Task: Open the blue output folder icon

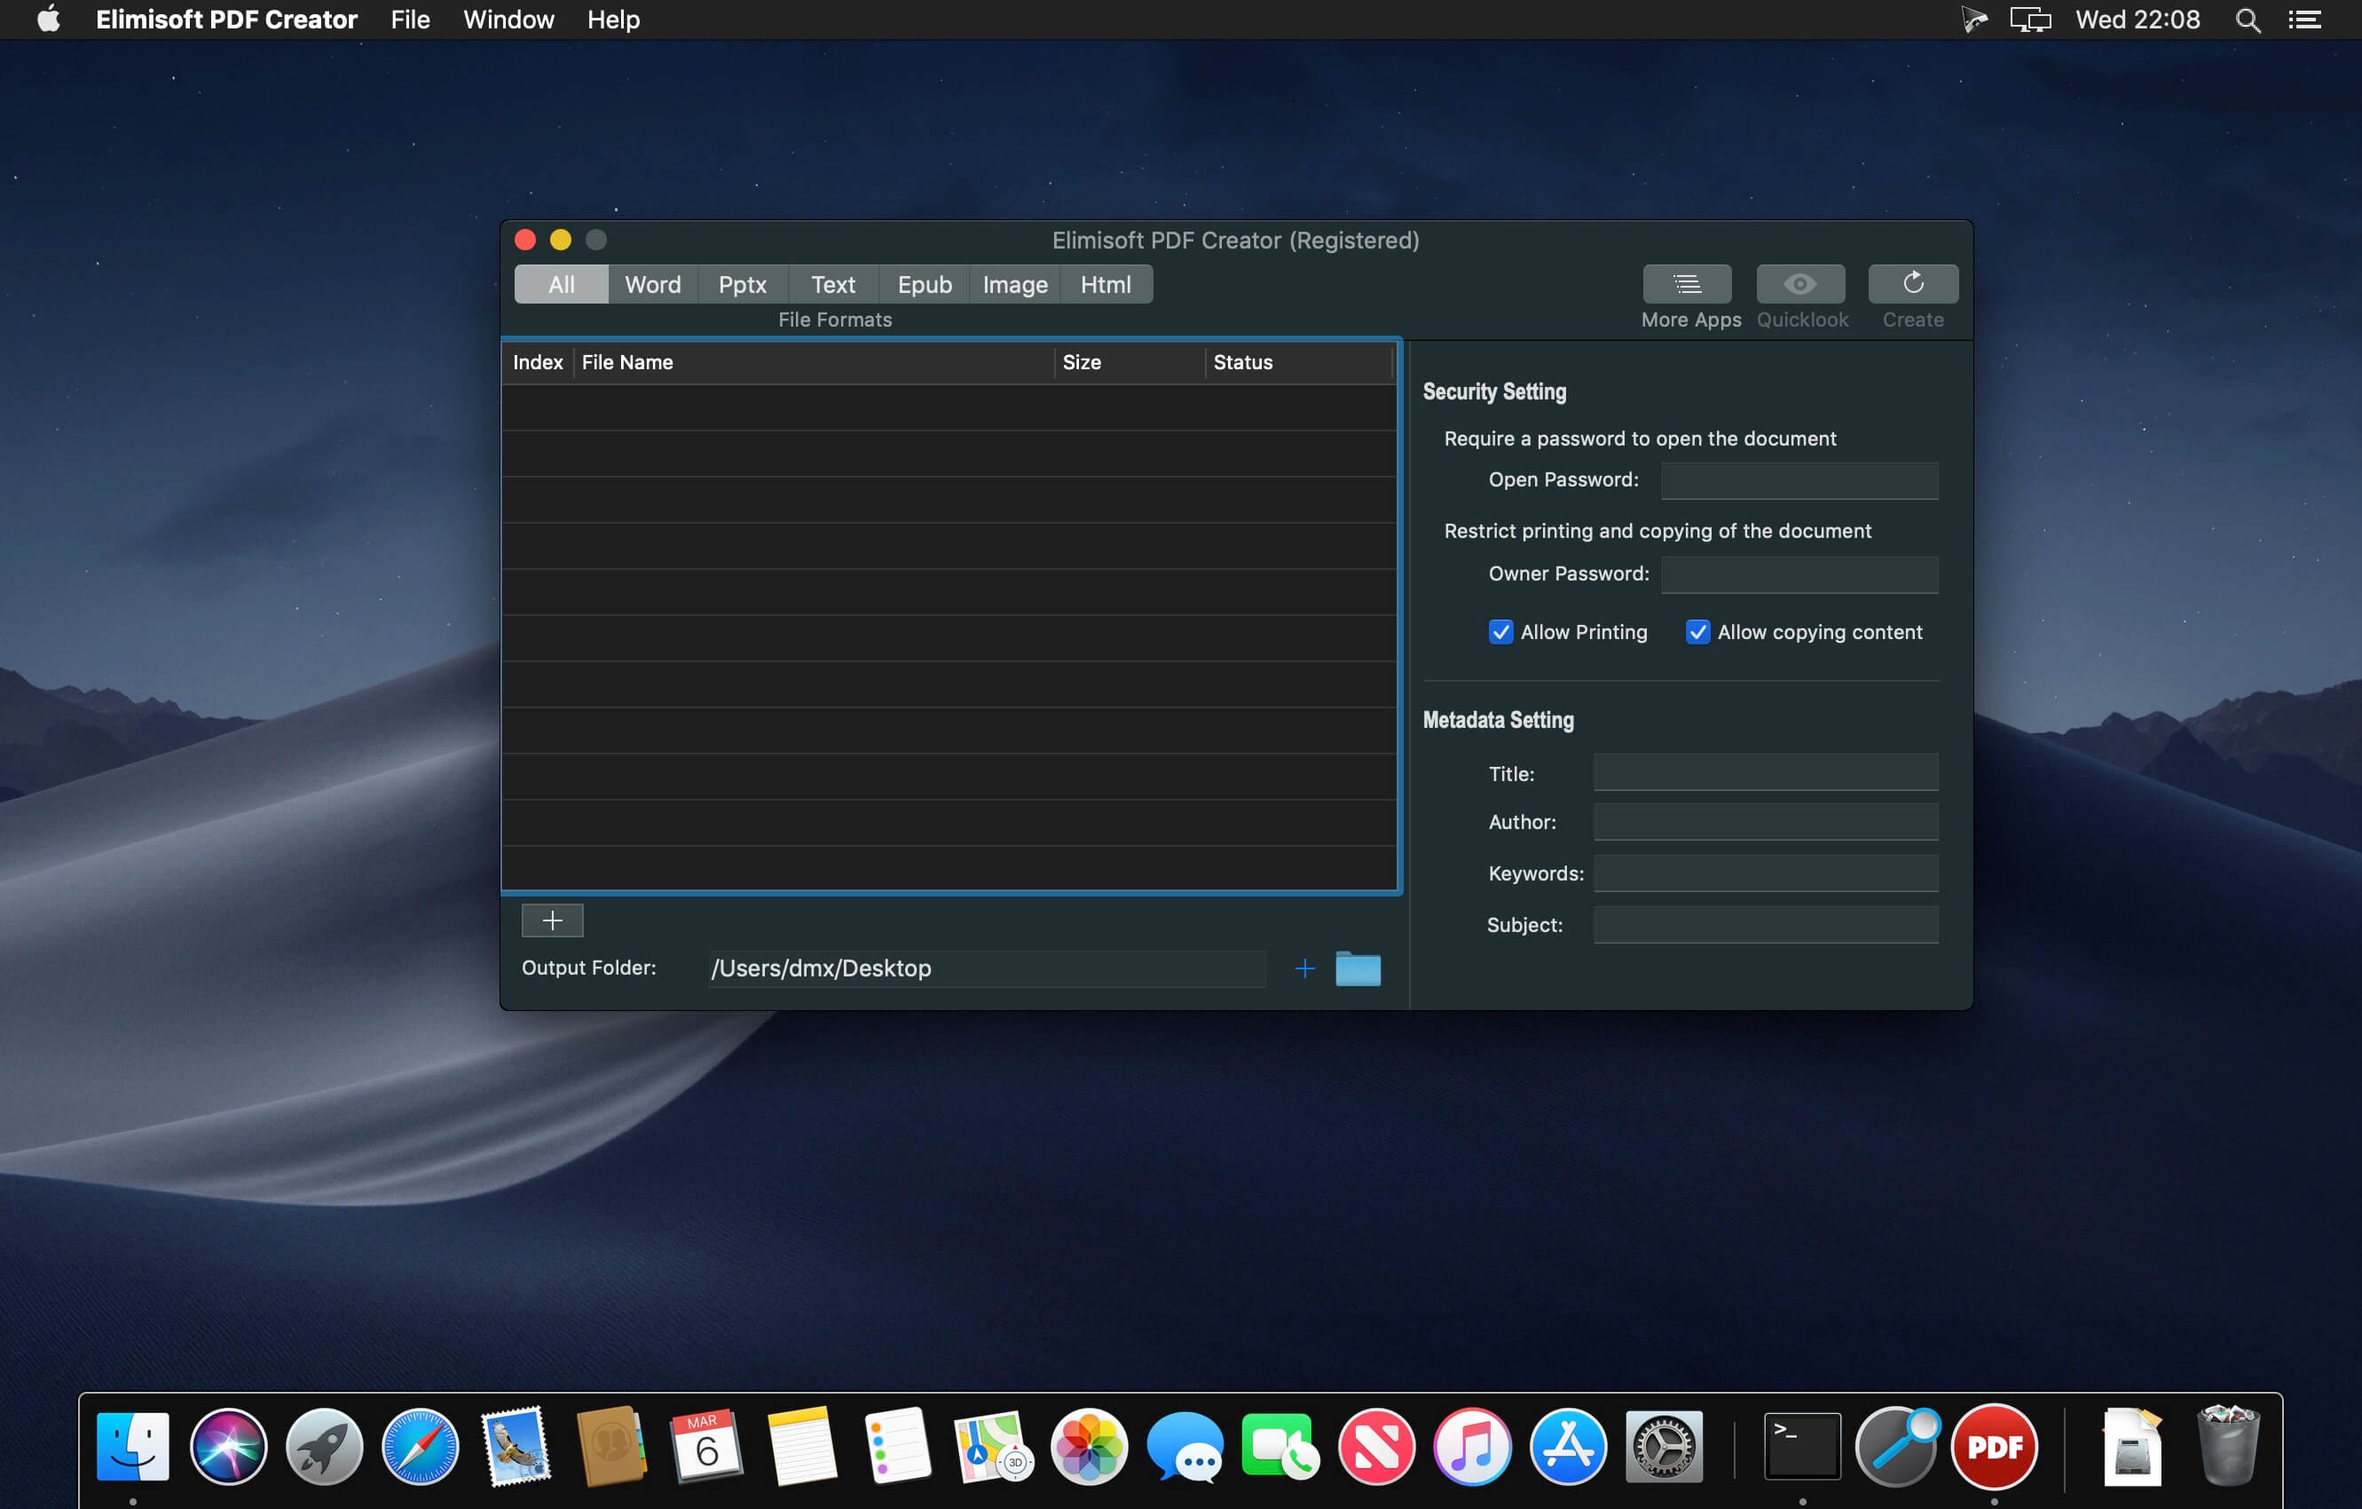Action: pos(1358,968)
